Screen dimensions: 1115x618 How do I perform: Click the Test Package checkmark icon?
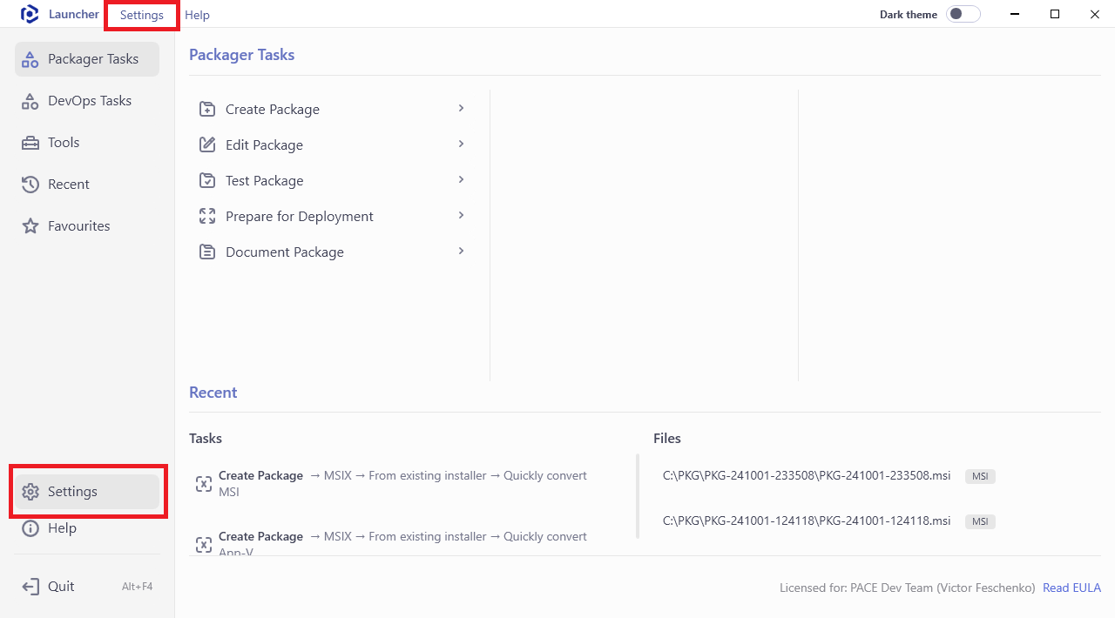[x=207, y=181]
